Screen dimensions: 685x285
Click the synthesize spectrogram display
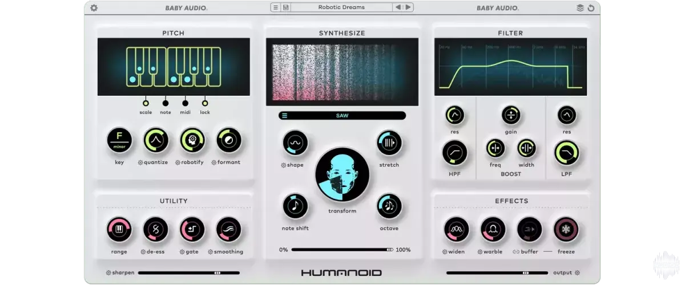pyautogui.click(x=342, y=72)
